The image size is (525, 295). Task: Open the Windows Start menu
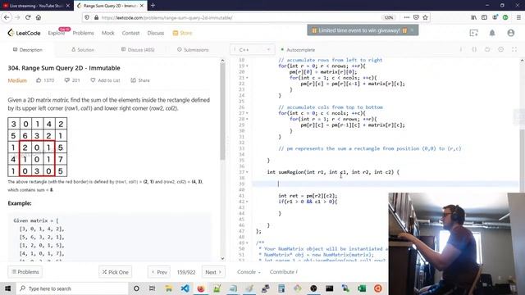click(7, 288)
